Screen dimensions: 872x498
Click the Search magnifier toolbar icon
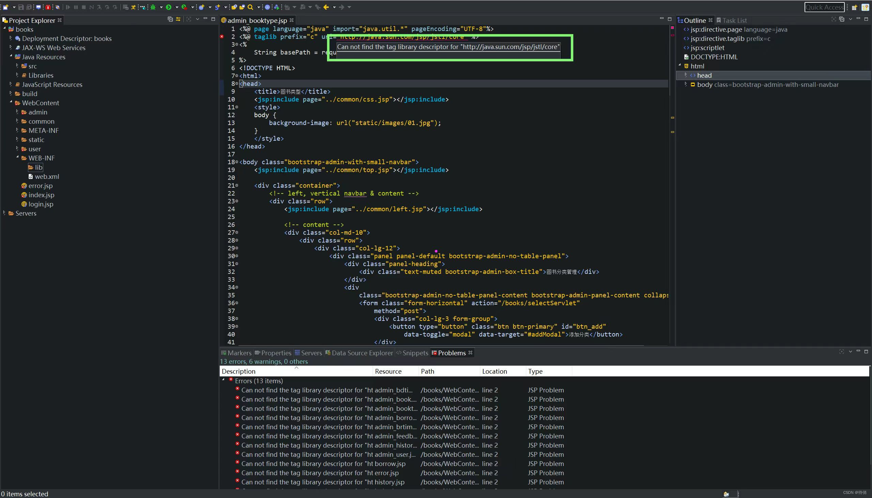(x=250, y=7)
